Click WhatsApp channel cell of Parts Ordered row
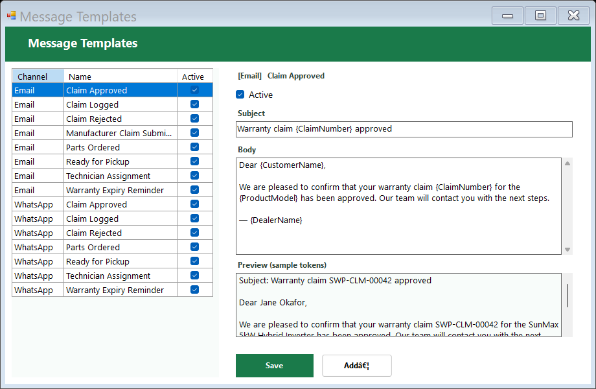596x389 pixels. [38, 247]
